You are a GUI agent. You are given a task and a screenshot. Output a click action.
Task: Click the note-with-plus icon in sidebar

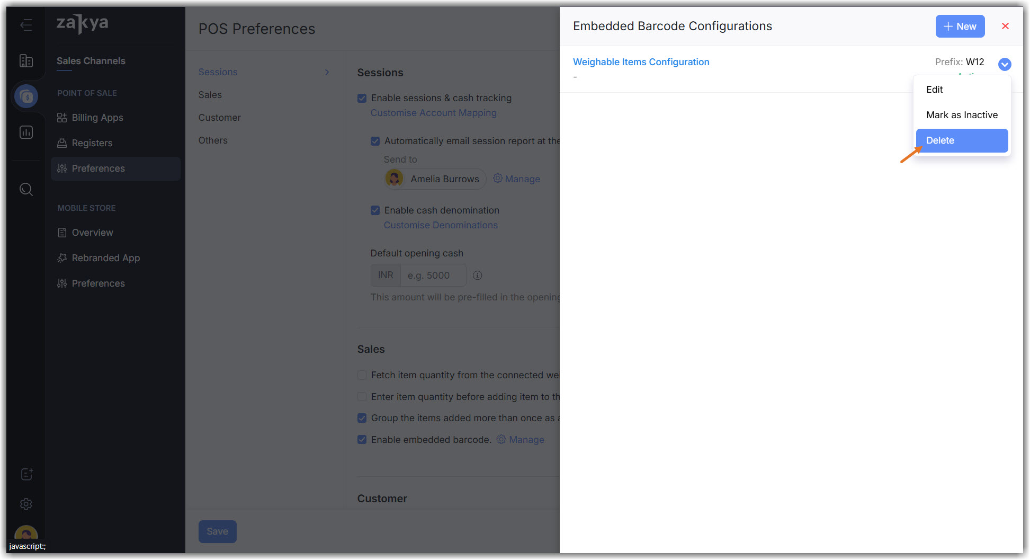(x=26, y=474)
